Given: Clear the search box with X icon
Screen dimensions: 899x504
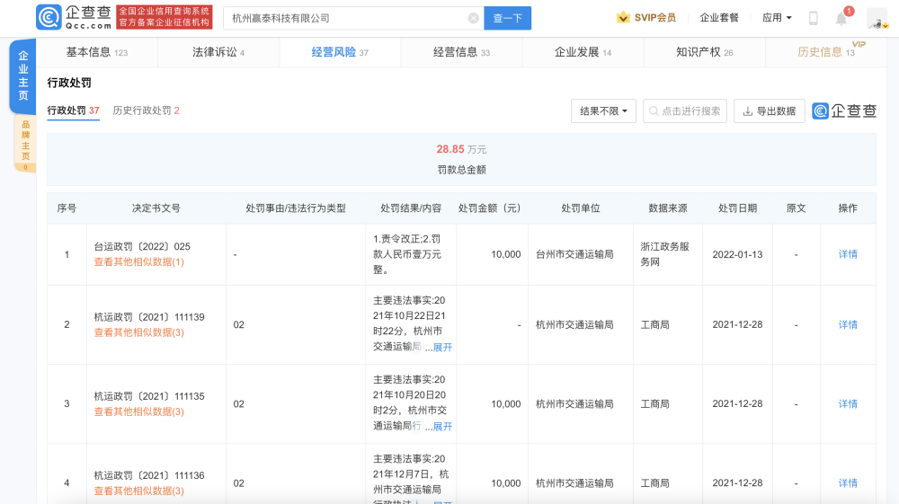Looking at the screenshot, I should tap(473, 18).
